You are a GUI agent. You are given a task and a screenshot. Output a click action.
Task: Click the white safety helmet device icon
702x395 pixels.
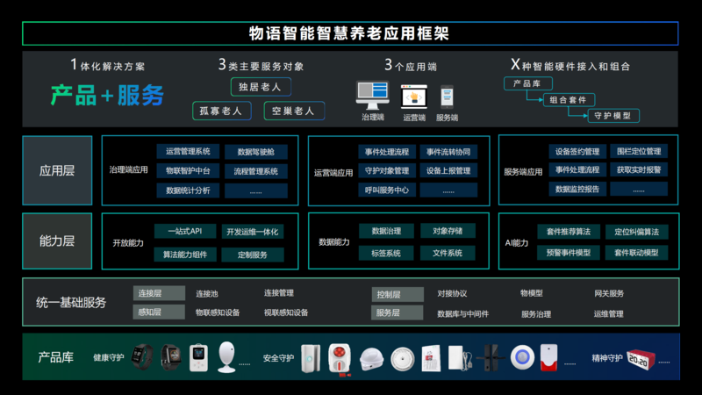[371, 358]
